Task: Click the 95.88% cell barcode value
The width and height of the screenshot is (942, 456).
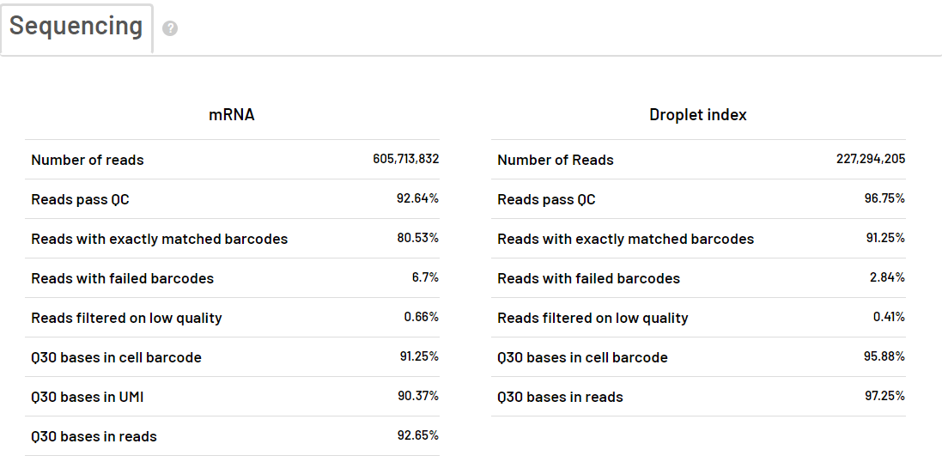Action: [884, 356]
